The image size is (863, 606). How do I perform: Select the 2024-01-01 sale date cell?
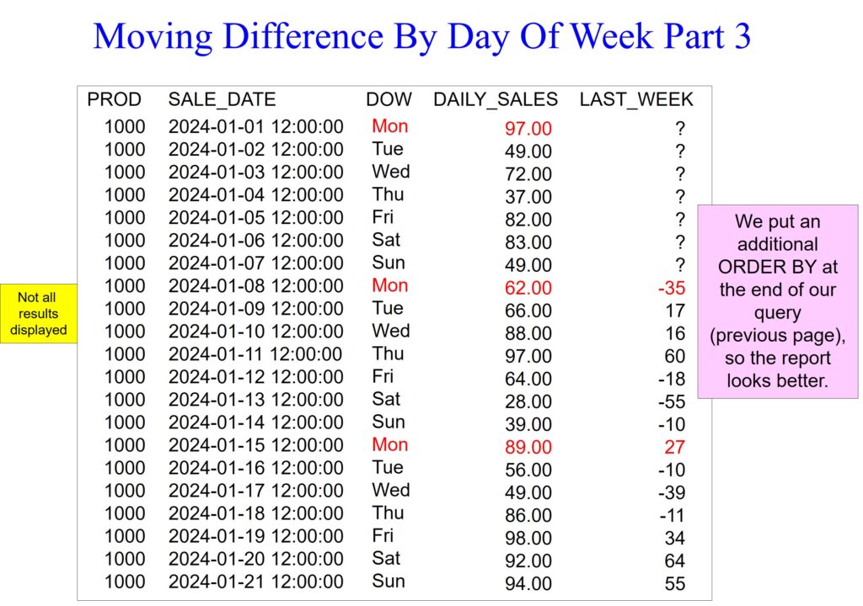coord(255,126)
